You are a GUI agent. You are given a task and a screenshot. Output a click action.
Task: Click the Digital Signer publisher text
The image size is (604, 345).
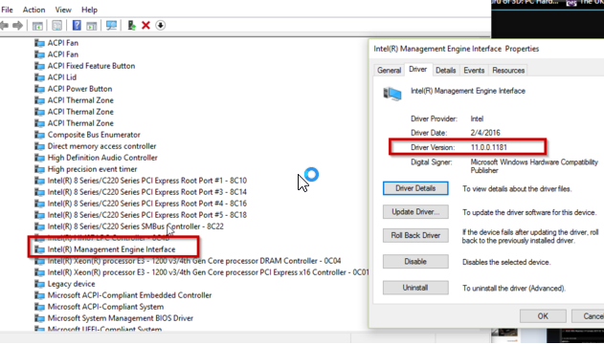click(534, 166)
